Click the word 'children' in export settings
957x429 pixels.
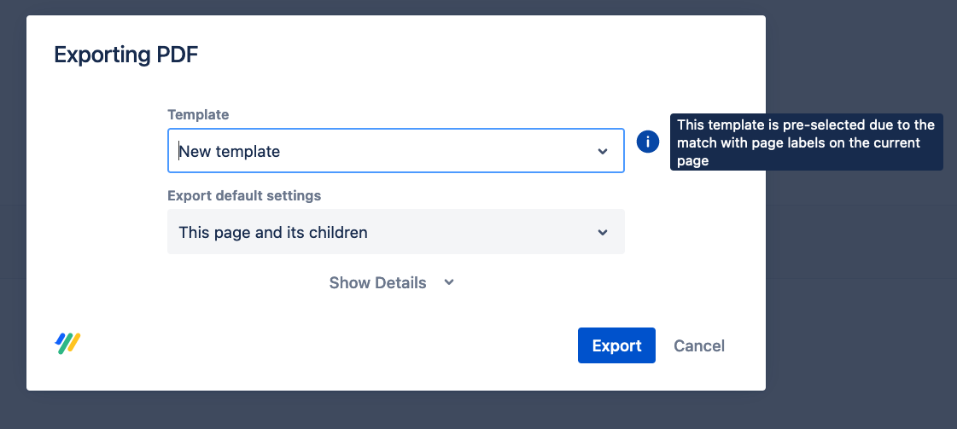(x=338, y=232)
